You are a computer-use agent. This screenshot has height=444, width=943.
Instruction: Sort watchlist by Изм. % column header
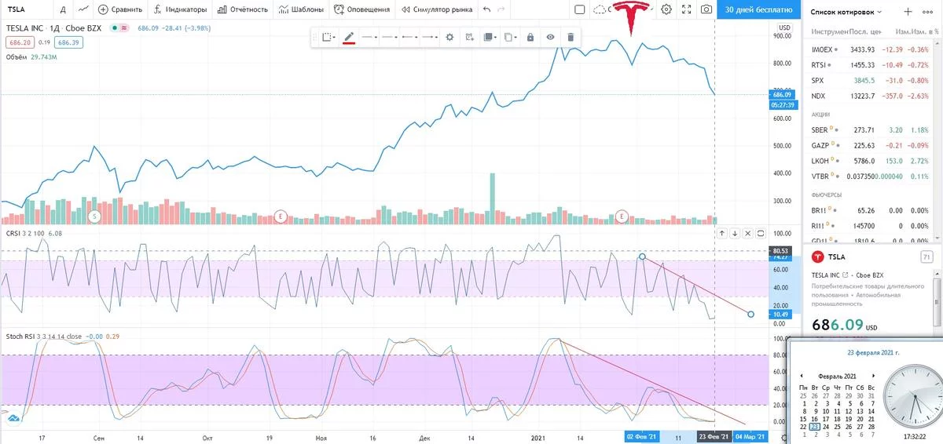923,31
